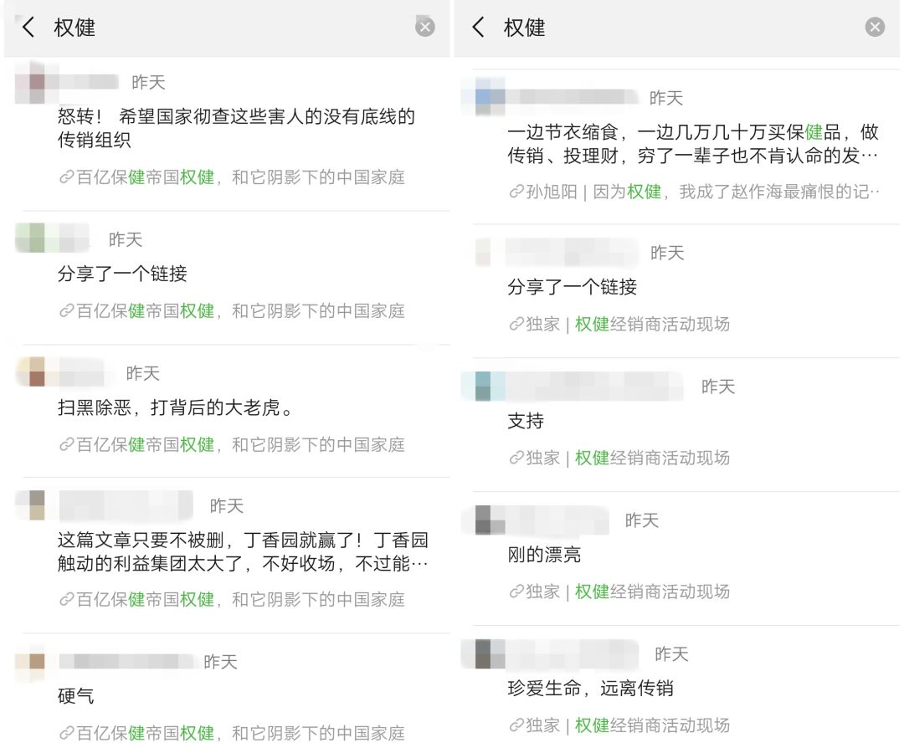Click right search term 权健 in header
This screenshot has width=904, height=753.
pos(524,27)
